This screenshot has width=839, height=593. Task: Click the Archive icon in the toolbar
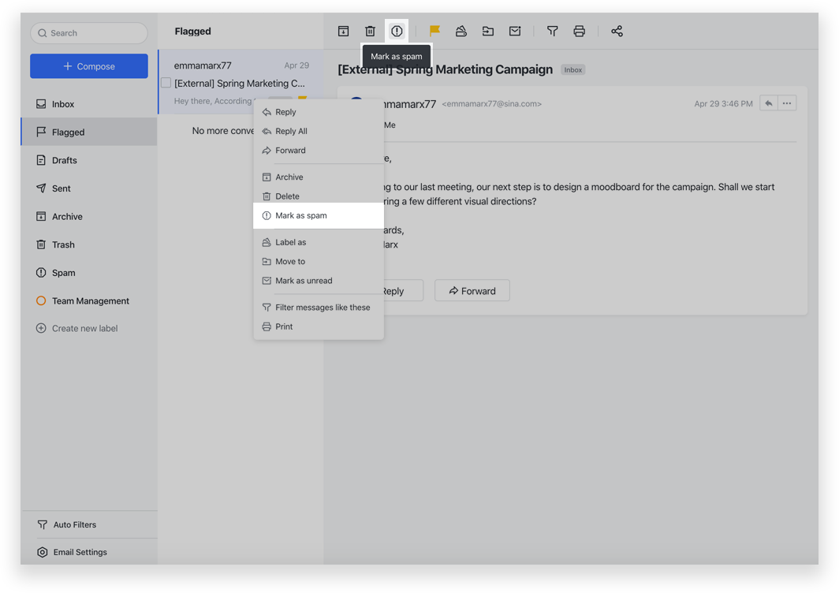(x=343, y=32)
